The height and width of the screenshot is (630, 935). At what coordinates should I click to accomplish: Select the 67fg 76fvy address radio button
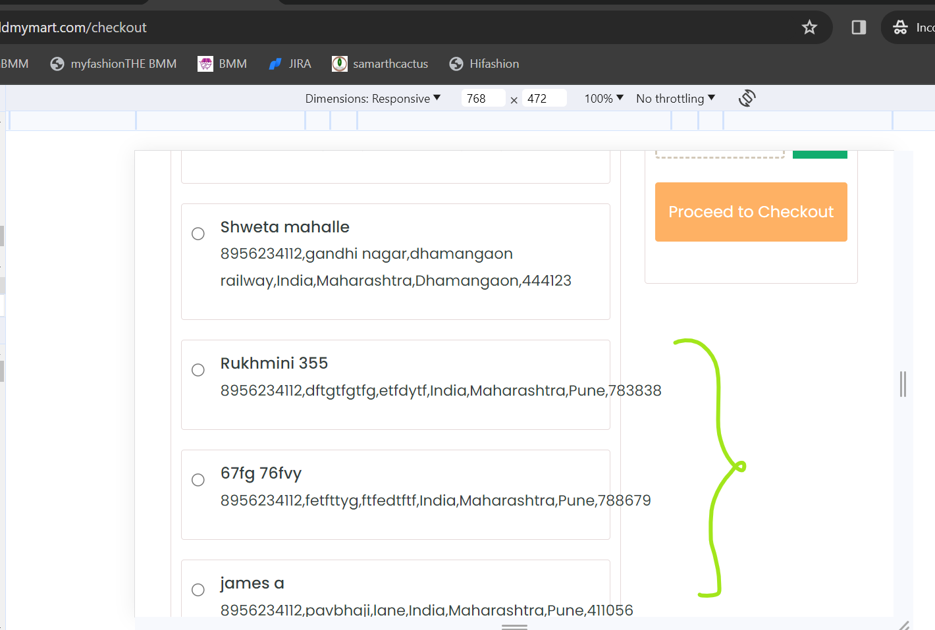point(198,480)
